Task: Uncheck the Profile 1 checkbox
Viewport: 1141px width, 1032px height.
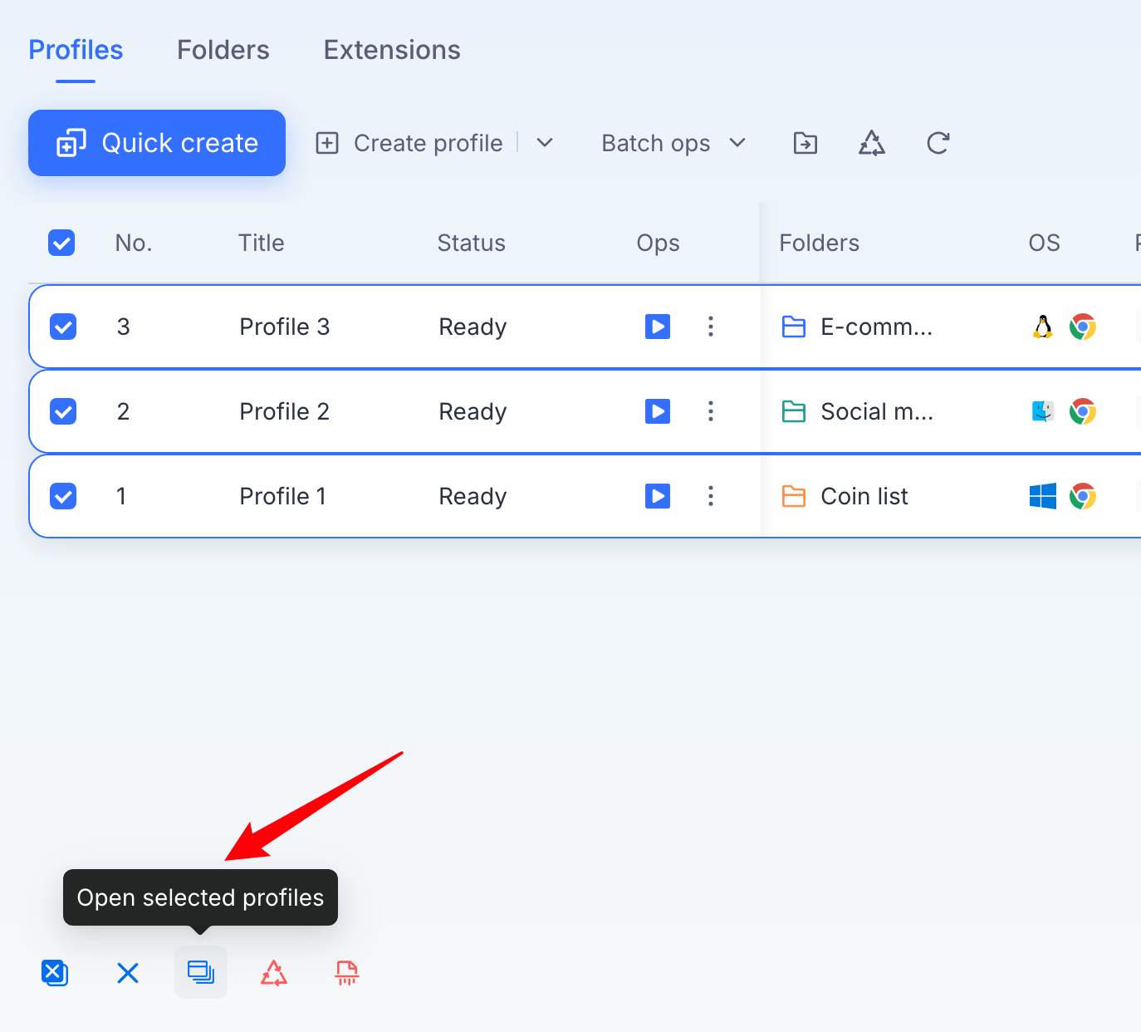Action: coord(63,496)
